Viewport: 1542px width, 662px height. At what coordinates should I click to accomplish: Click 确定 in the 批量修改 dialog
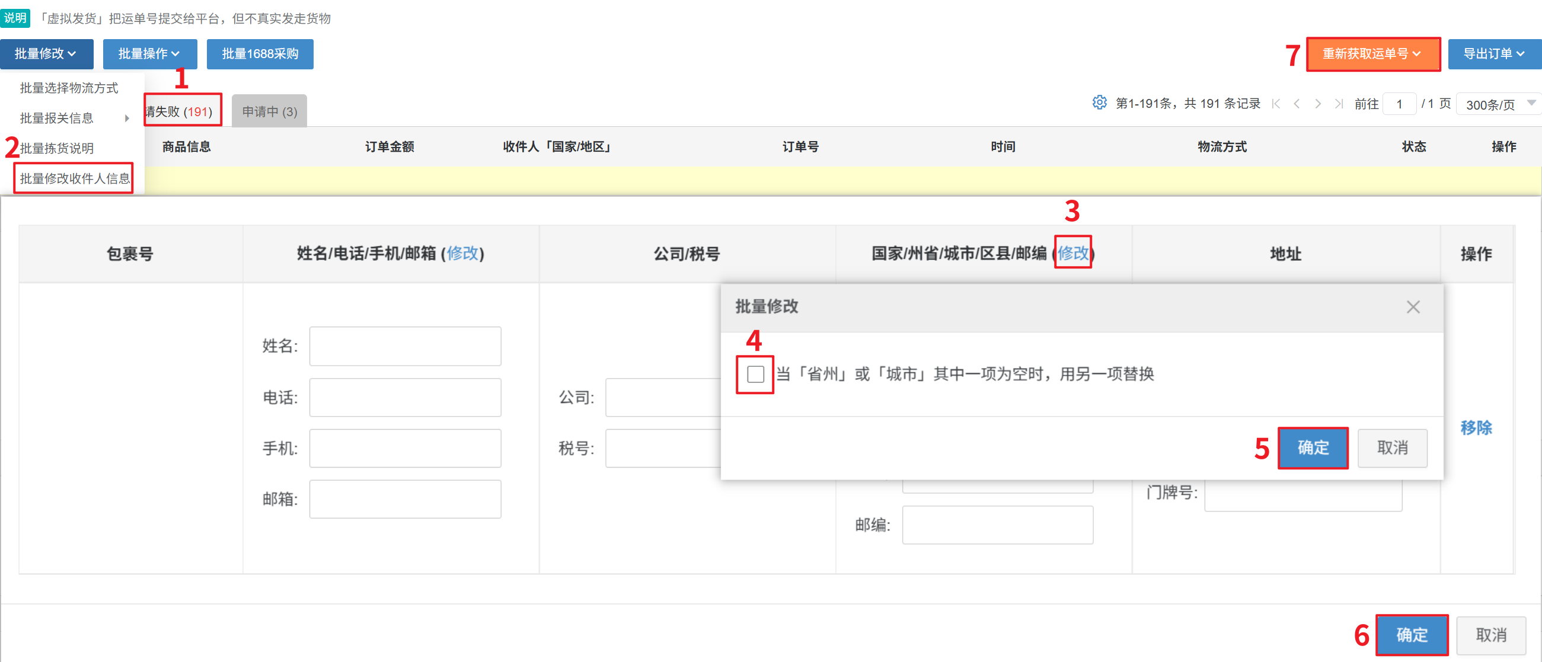click(x=1313, y=447)
